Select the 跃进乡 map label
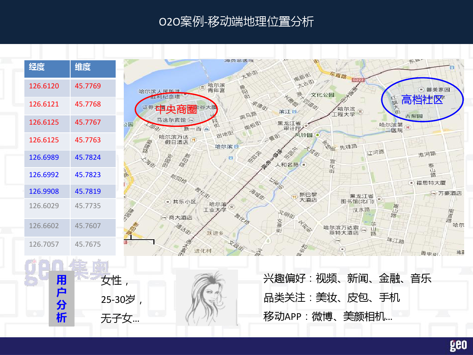 [215, 233]
